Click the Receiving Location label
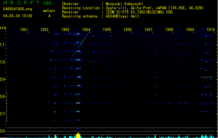This screenshot has width=218, height=138. 81,8
